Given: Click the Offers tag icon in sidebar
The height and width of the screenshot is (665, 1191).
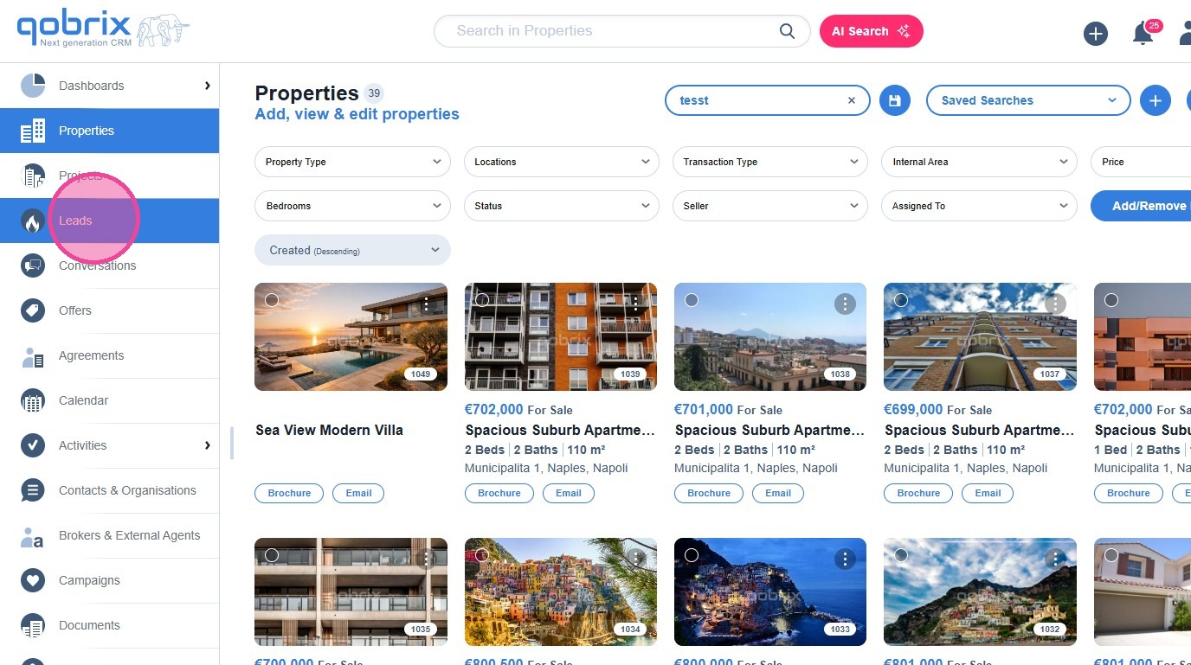Looking at the screenshot, I should pos(33,310).
